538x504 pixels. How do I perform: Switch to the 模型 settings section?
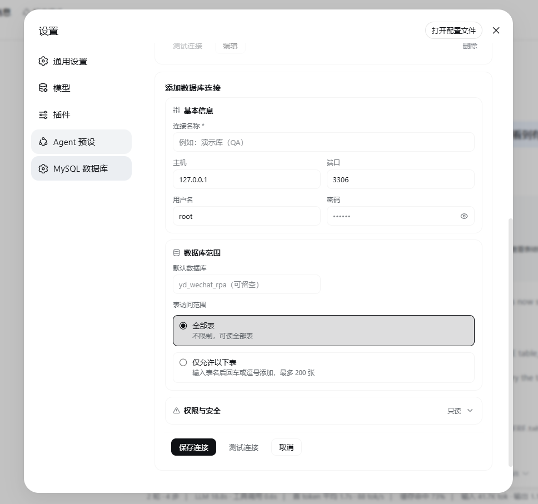[81, 88]
